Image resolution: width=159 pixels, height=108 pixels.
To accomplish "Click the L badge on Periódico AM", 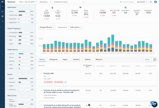I will pos(65,82).
